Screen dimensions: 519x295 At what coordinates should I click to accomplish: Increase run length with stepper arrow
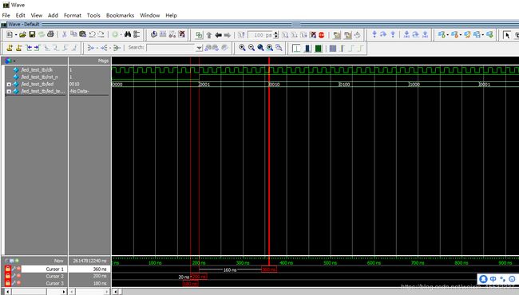tap(276, 33)
